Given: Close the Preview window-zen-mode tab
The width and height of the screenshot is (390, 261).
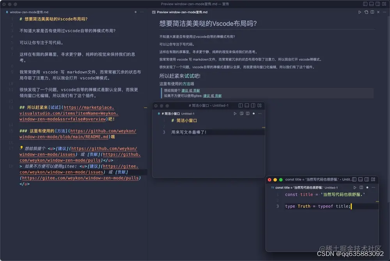Looking at the screenshot, I should 378,12.
